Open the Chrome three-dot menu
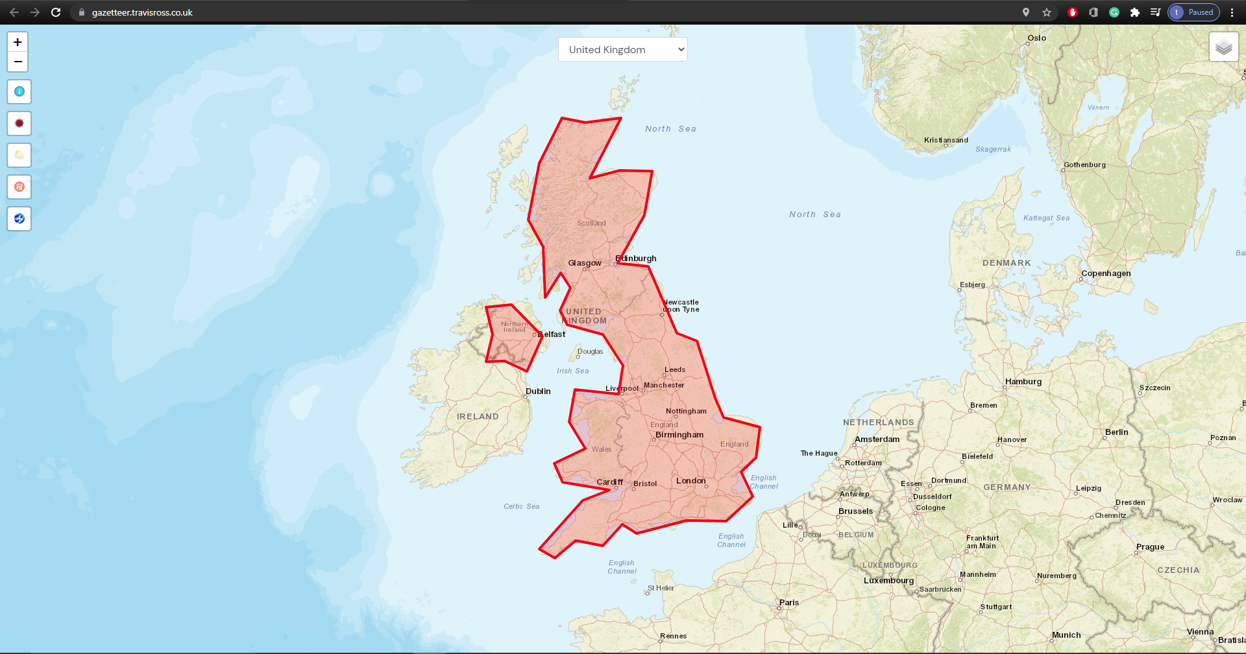The height and width of the screenshot is (654, 1246). click(x=1232, y=12)
